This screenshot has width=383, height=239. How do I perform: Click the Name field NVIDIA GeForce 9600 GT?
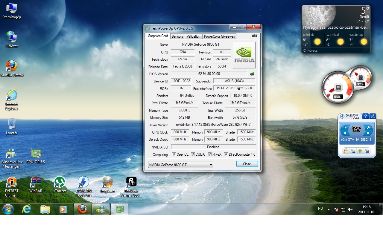point(200,45)
